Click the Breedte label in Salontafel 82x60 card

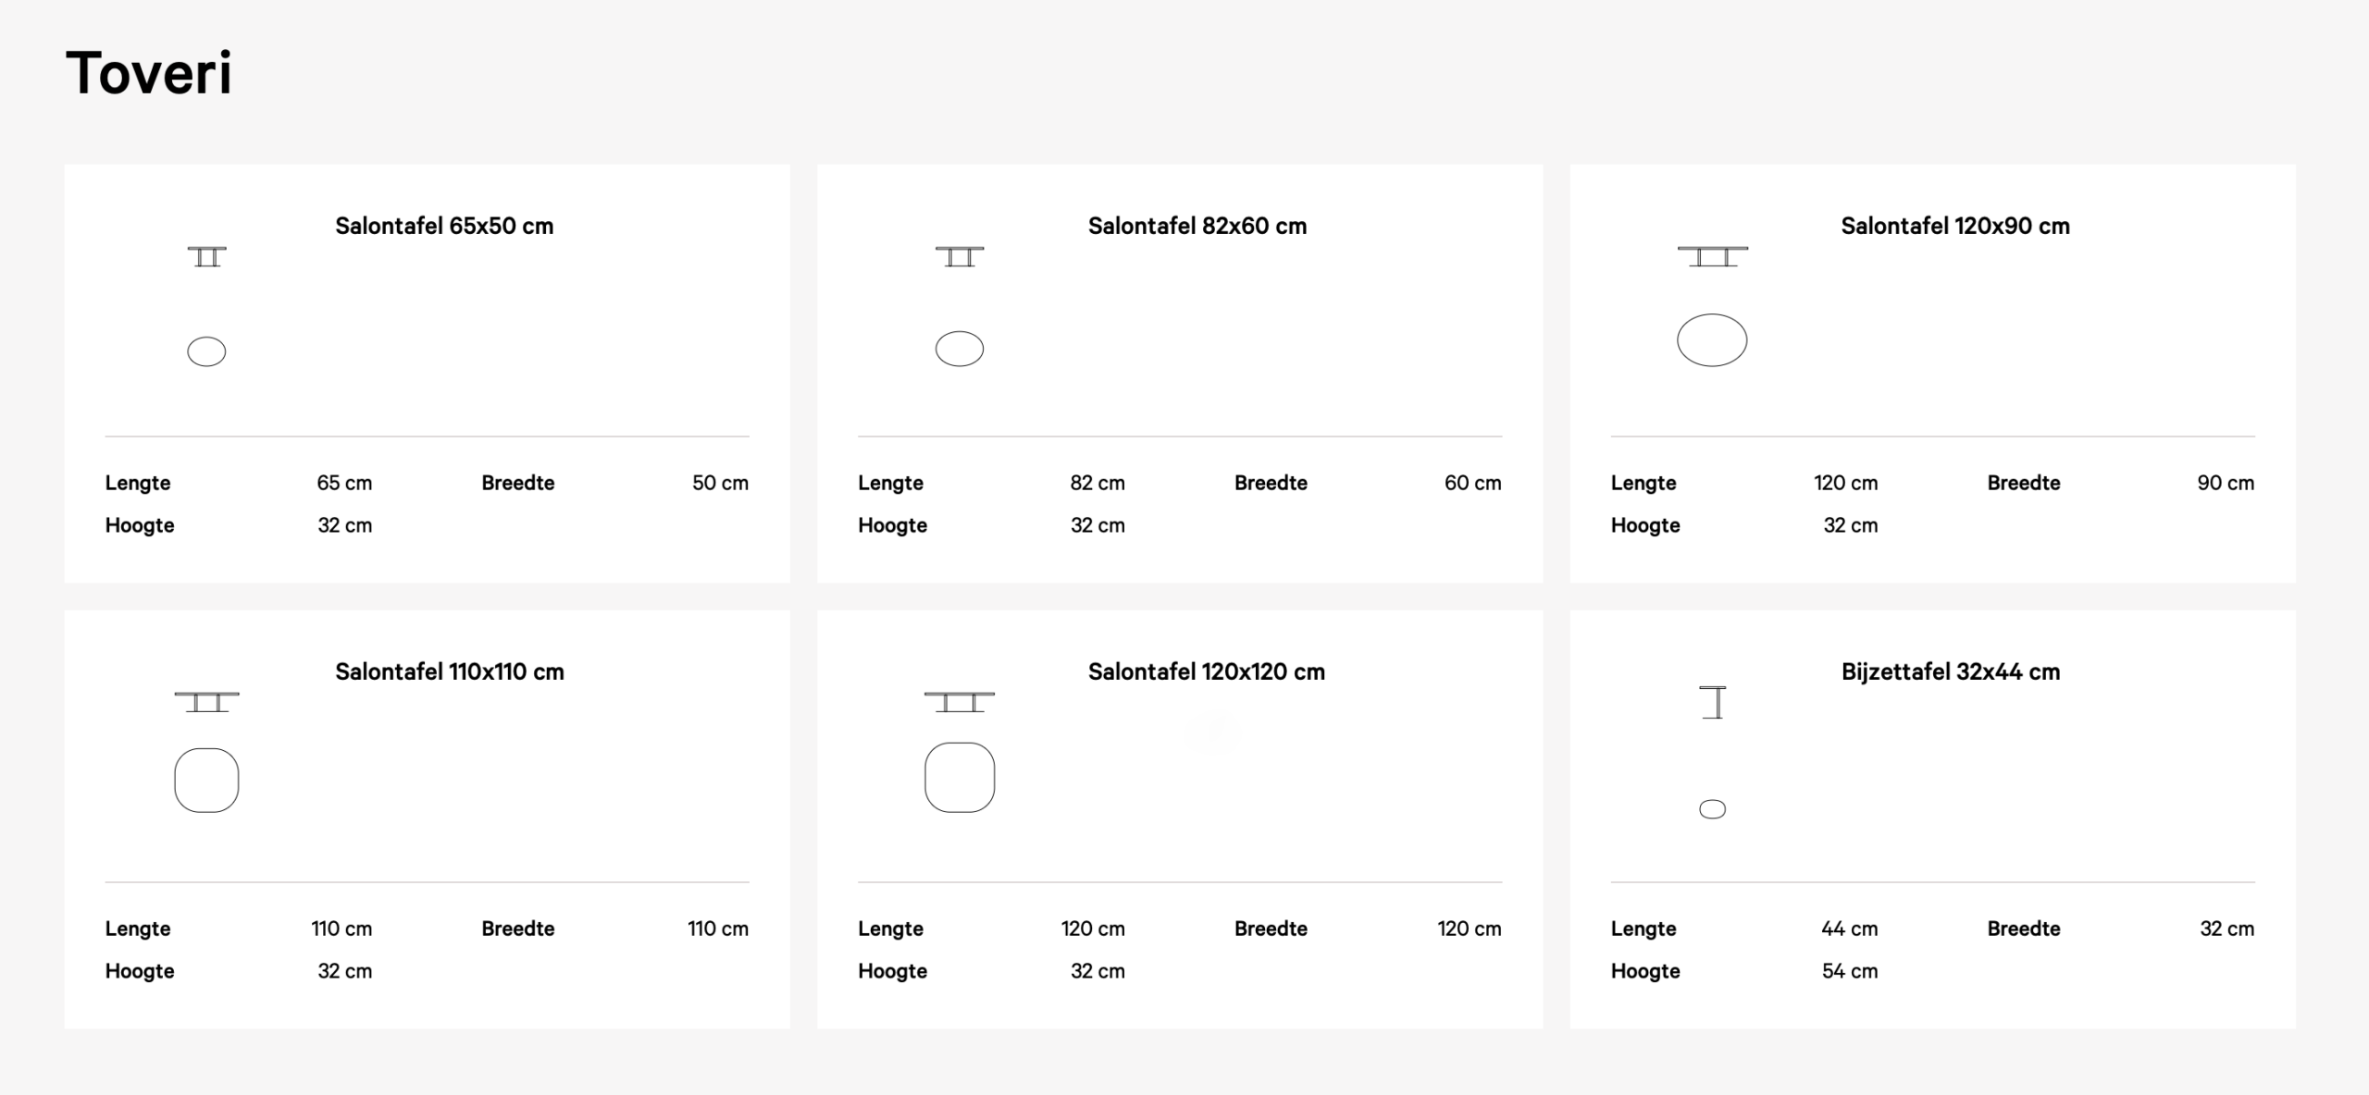tap(1271, 483)
